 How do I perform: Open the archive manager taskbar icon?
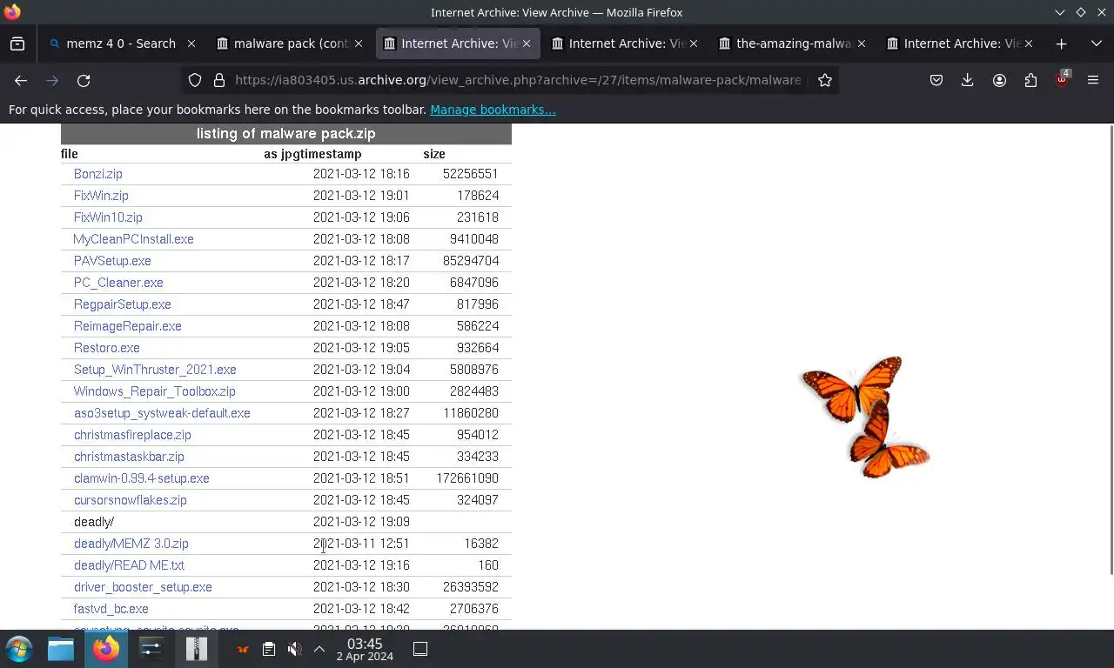(x=197, y=649)
